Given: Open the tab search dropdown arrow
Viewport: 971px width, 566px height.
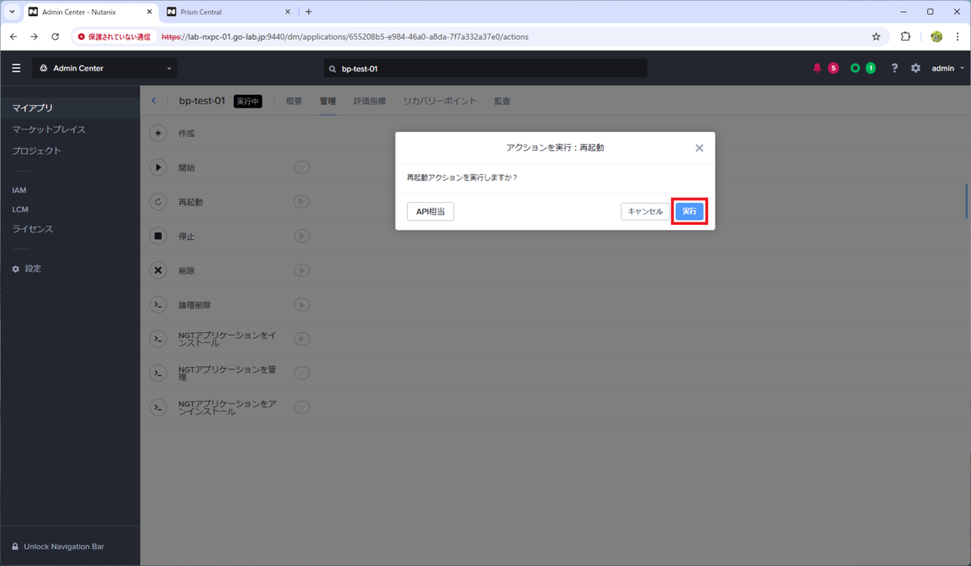Looking at the screenshot, I should (x=11, y=12).
